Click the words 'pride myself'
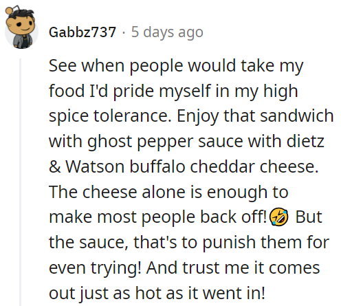This screenshot has width=341, height=306. tap(162, 91)
